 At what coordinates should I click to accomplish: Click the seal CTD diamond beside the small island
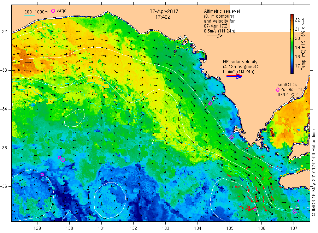[210, 103]
